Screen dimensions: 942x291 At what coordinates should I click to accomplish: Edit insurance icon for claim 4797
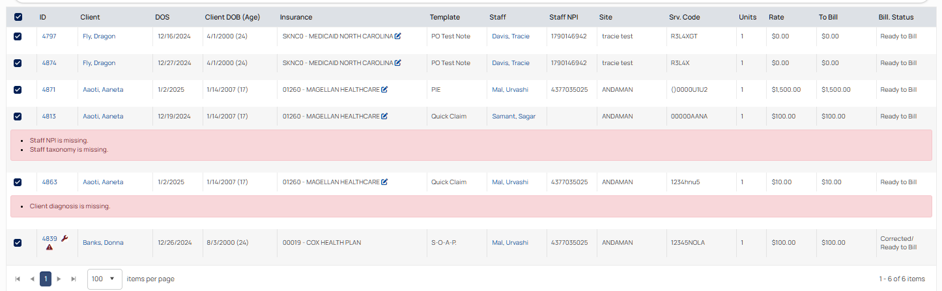pos(397,36)
